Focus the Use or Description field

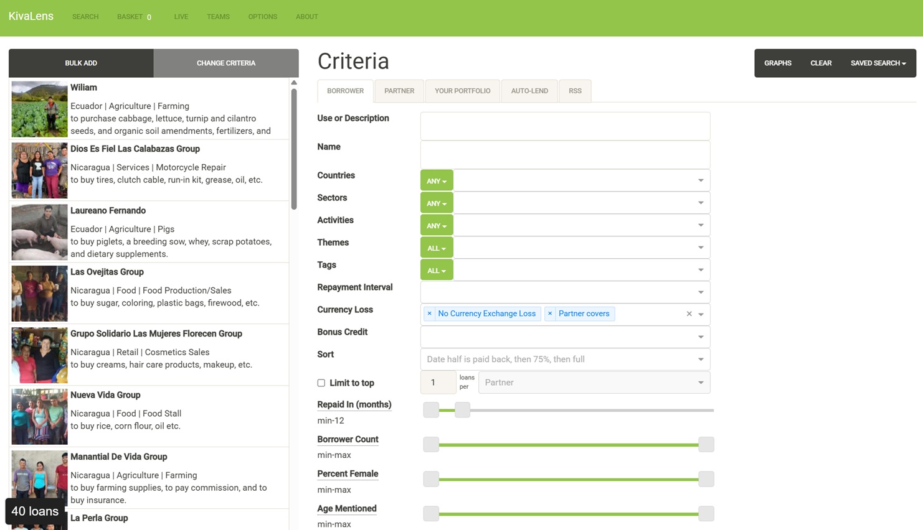tap(565, 126)
